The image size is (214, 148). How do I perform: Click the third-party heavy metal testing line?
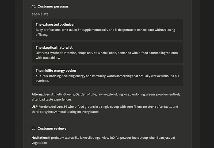65,112
